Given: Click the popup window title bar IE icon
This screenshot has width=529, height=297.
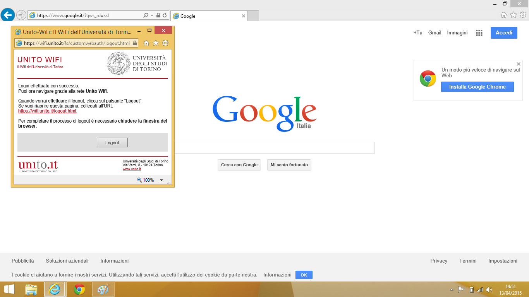Looking at the screenshot, I should (18, 32).
